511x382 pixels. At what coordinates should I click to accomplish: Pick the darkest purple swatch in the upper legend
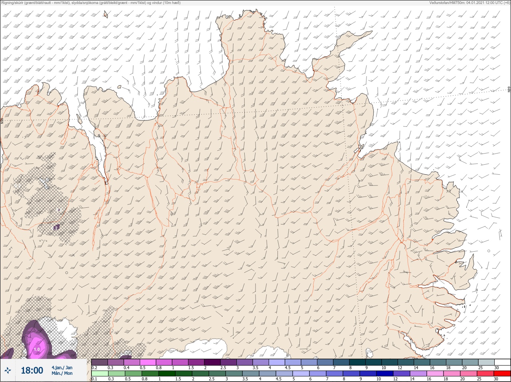pos(212,362)
